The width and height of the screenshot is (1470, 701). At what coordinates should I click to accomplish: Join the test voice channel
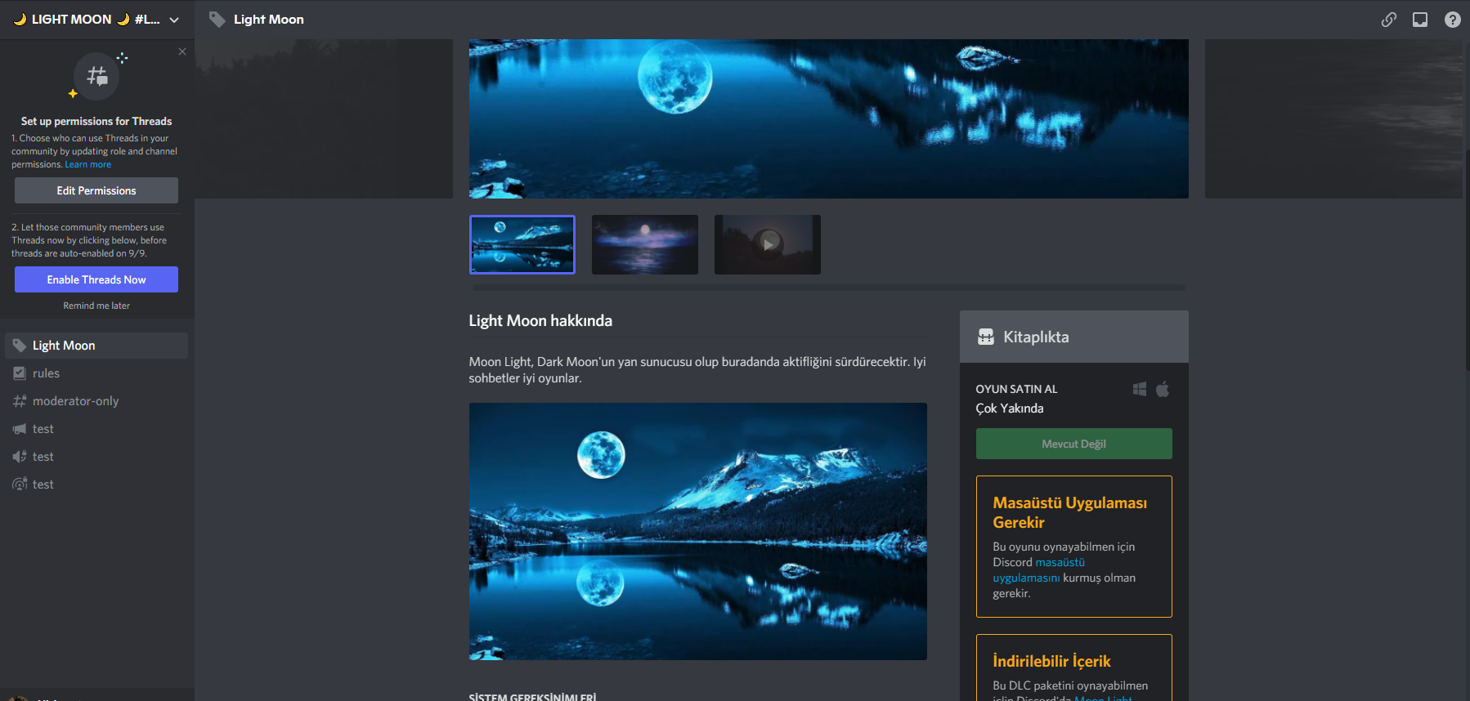point(96,457)
